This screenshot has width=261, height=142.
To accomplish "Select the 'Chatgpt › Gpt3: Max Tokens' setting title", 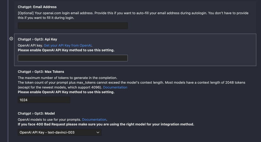I will 41,72.
